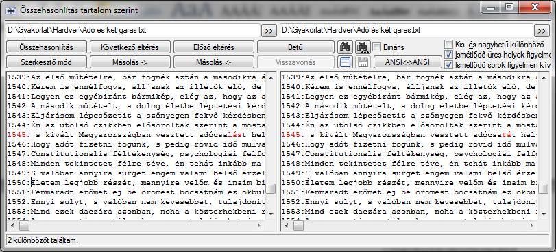This screenshot has height=252, width=556.
Task: Click the Másolás <- button
Action: coord(214,62)
